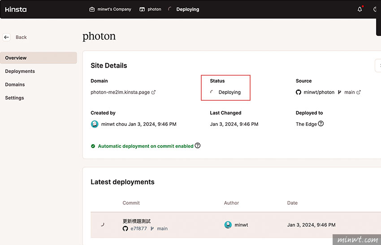Open commit hash e7f877
Viewport: 381px width, 245px height.
click(139, 228)
